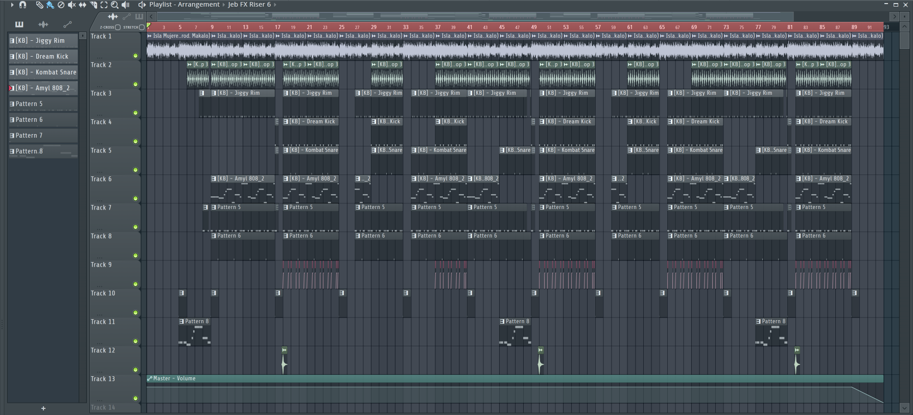Select [KB] - Amyl 808_2 in picker
The width and height of the screenshot is (913, 415).
pos(43,88)
